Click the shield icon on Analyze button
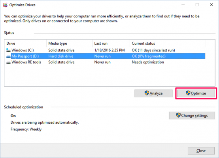Viewport: 219px width, 158px height. tap(147, 93)
